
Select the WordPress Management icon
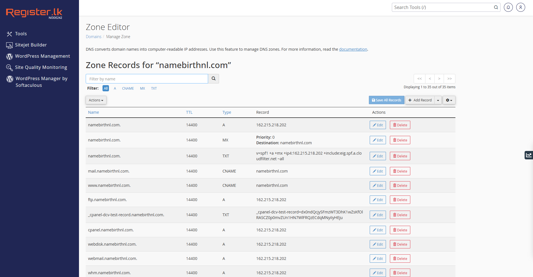tap(9, 56)
